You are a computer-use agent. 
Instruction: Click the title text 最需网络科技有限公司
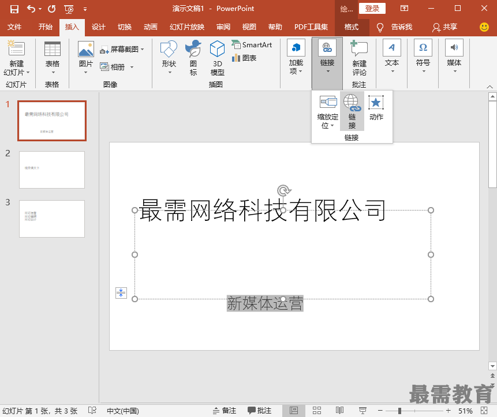pyautogui.click(x=263, y=211)
